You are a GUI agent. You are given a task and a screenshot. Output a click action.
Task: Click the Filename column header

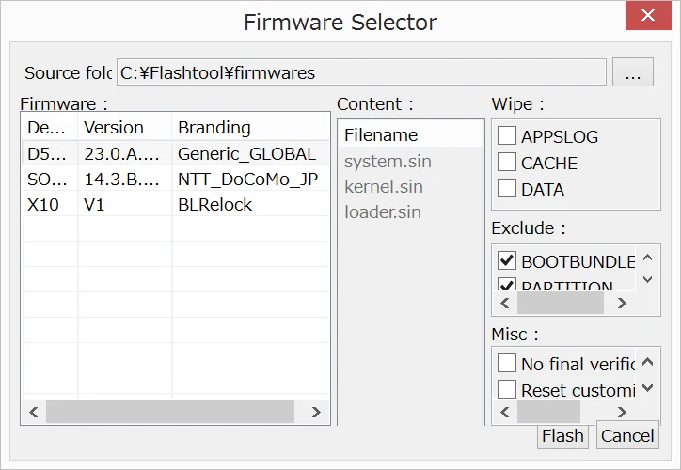click(x=411, y=134)
